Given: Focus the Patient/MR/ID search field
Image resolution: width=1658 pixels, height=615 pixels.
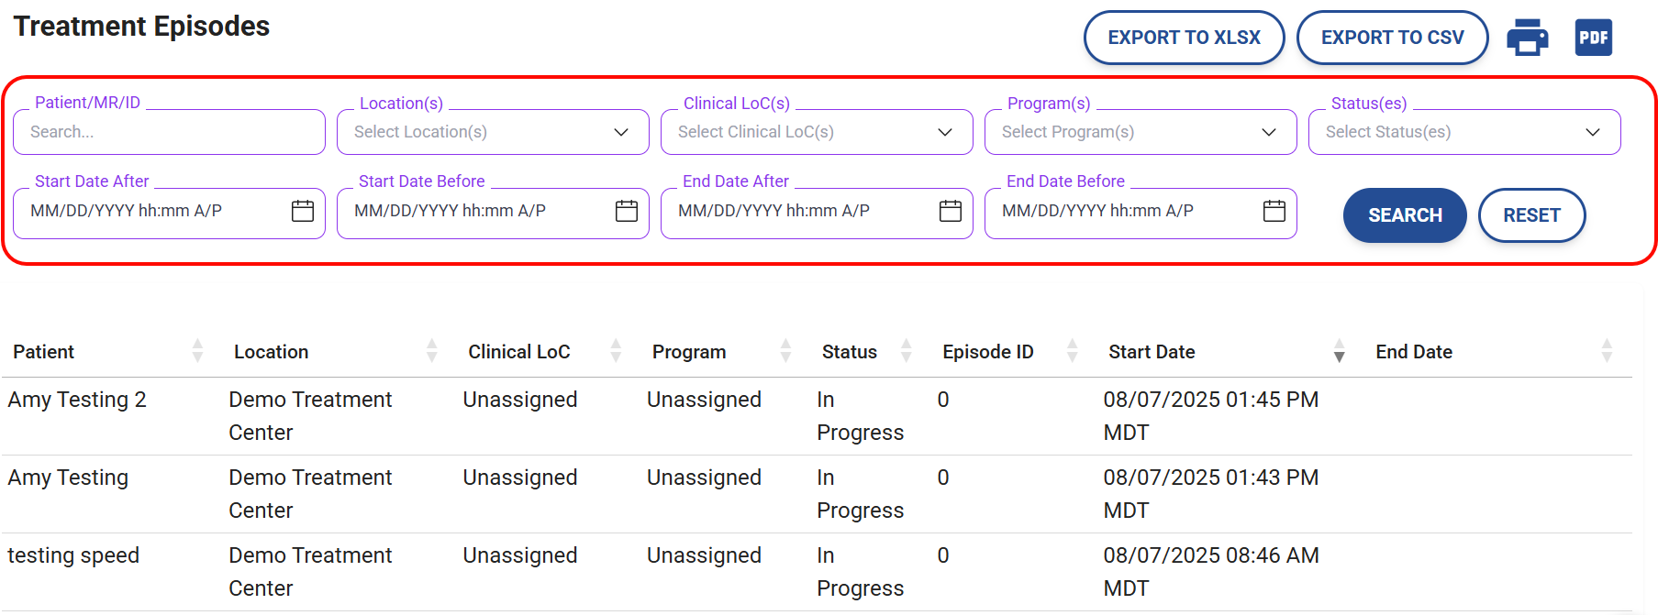Looking at the screenshot, I should (169, 132).
